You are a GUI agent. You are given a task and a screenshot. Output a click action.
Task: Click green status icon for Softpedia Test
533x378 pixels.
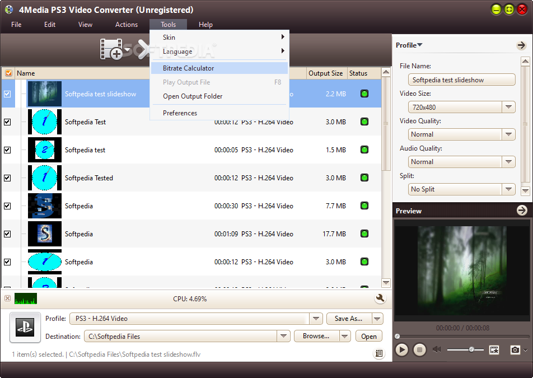click(364, 122)
